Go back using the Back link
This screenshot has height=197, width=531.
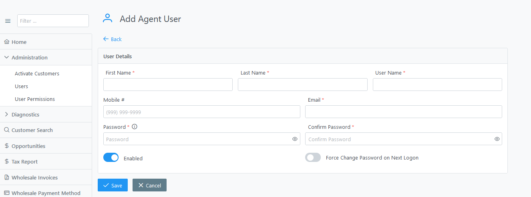tap(113, 39)
